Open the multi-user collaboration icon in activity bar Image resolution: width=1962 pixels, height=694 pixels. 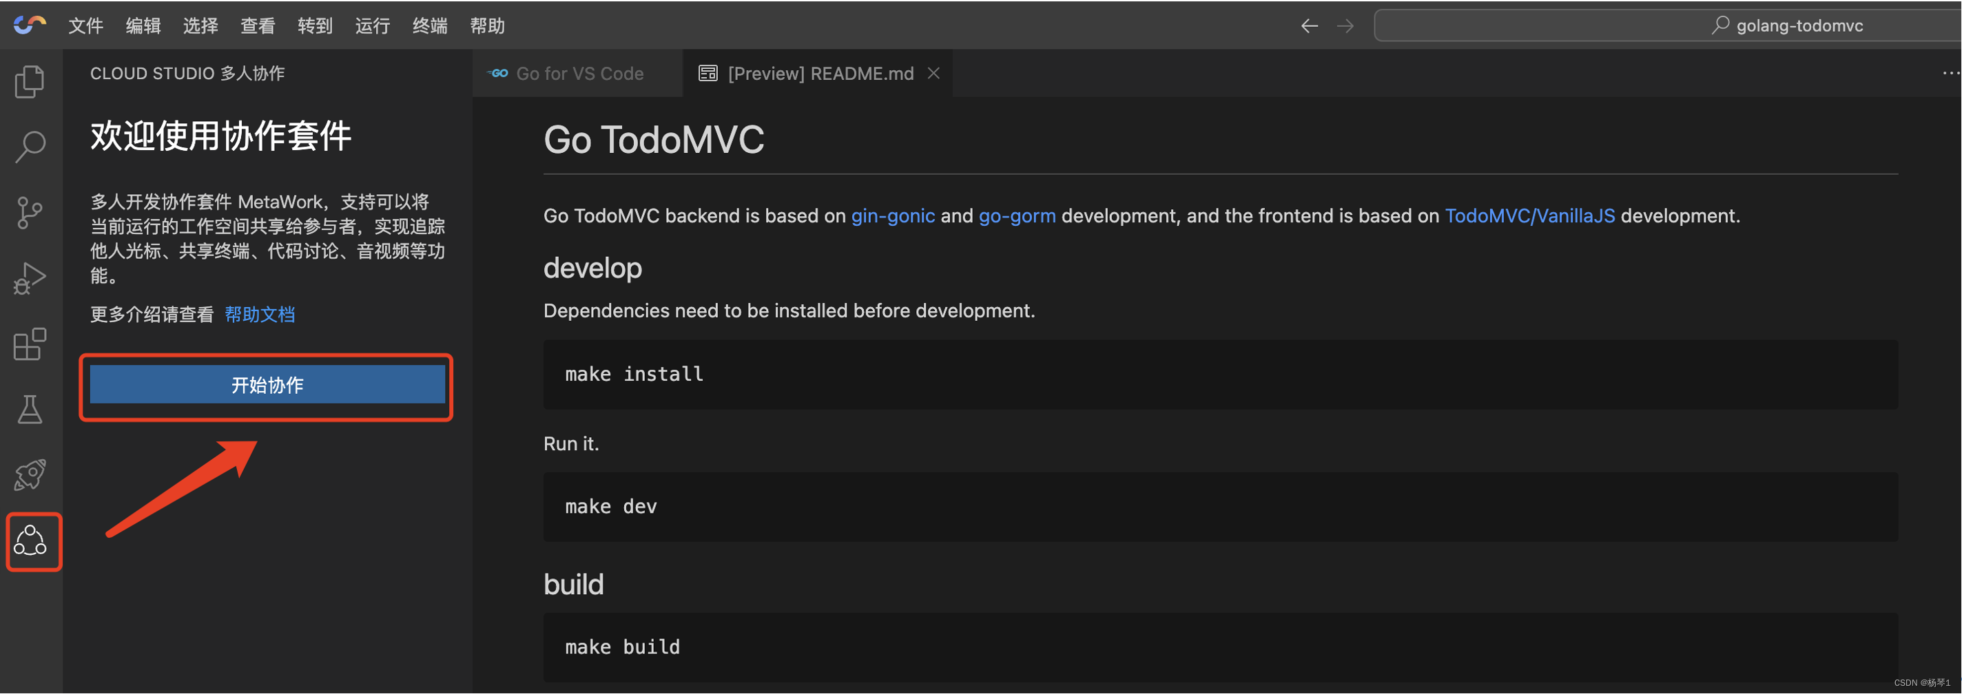coord(30,541)
